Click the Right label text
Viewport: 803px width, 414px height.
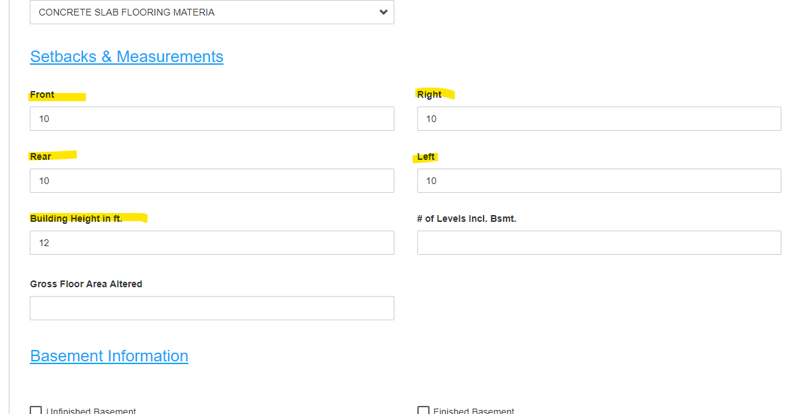click(429, 94)
